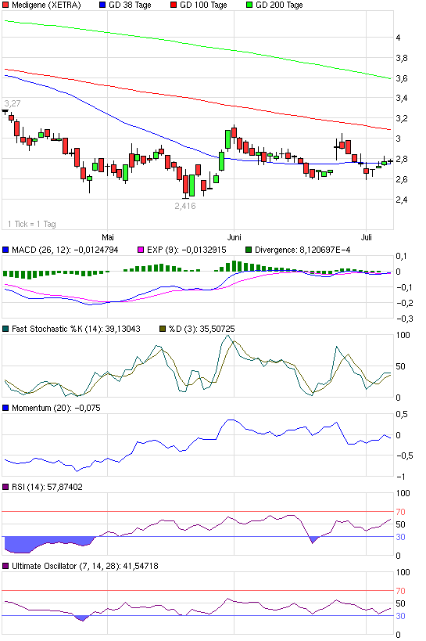Viewport: 426px width, 641px height.
Task: Click the blue MACD legend swatch
Action: pyautogui.click(x=5, y=250)
